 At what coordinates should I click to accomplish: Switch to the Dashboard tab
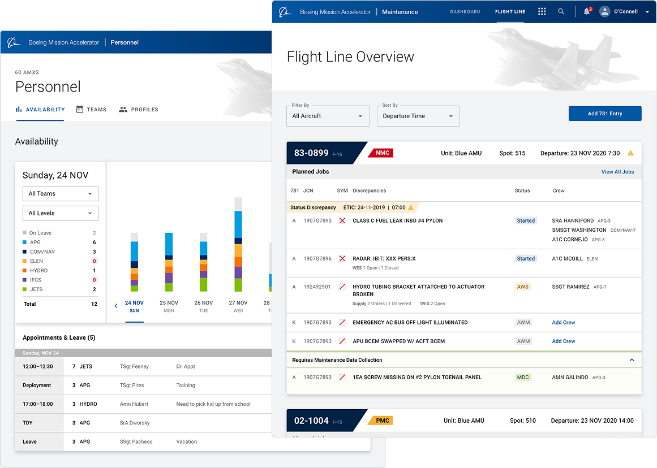click(465, 12)
